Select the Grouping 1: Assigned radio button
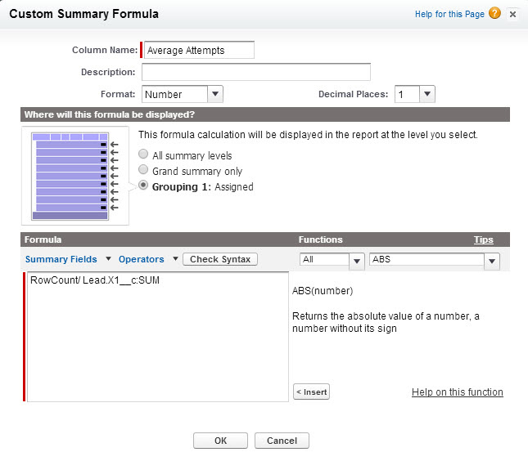Screen dimensions: 528x461 (143, 185)
